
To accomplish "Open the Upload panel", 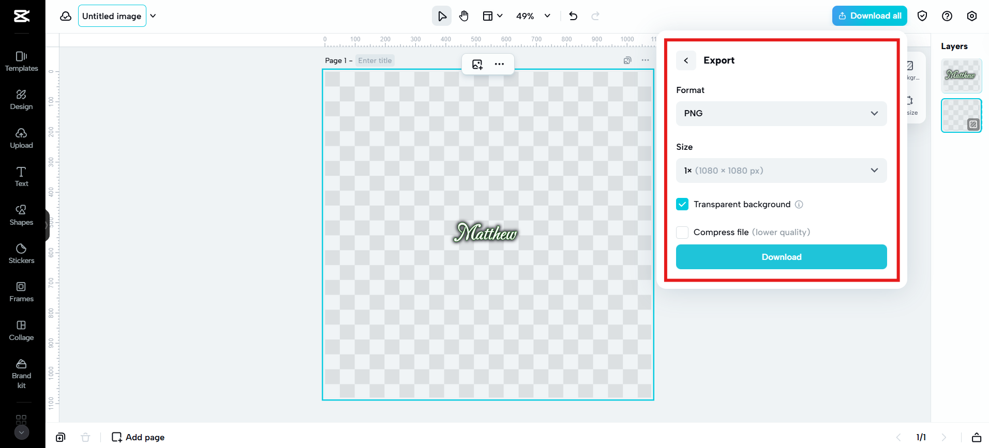I will [x=22, y=138].
